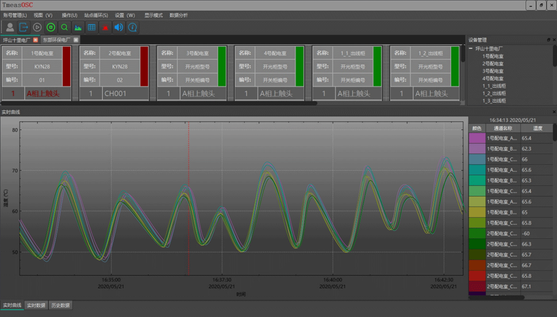Click the user account icon in toolbar
Screen dimensions: 557x317
(10, 27)
